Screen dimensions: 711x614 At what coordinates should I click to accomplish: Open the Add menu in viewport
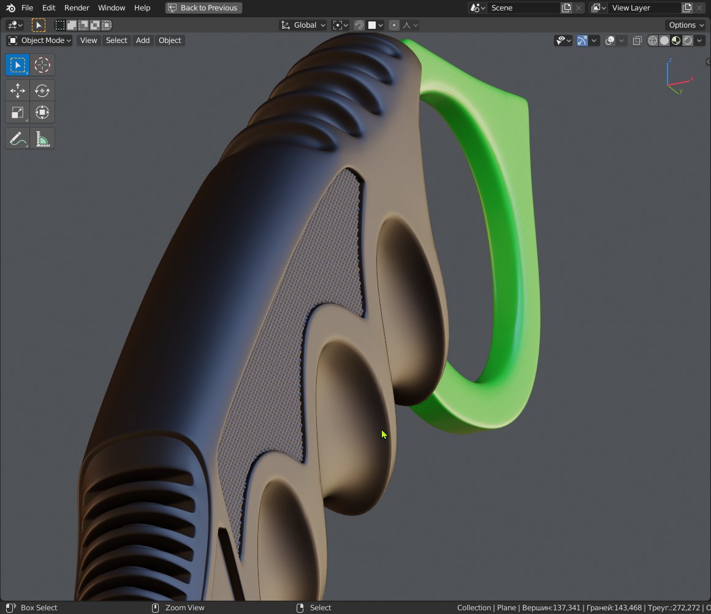142,40
